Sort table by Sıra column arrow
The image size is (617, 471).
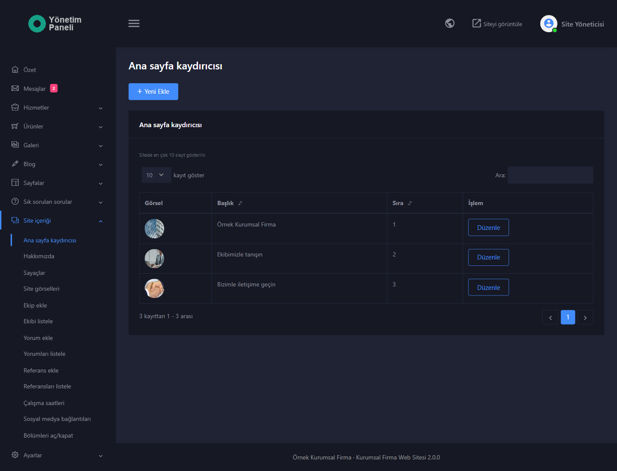point(410,203)
